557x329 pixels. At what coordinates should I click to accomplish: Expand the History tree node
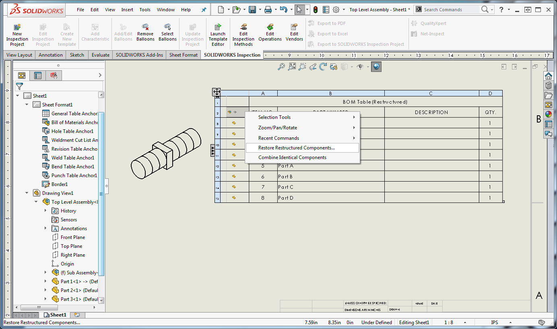click(45, 210)
